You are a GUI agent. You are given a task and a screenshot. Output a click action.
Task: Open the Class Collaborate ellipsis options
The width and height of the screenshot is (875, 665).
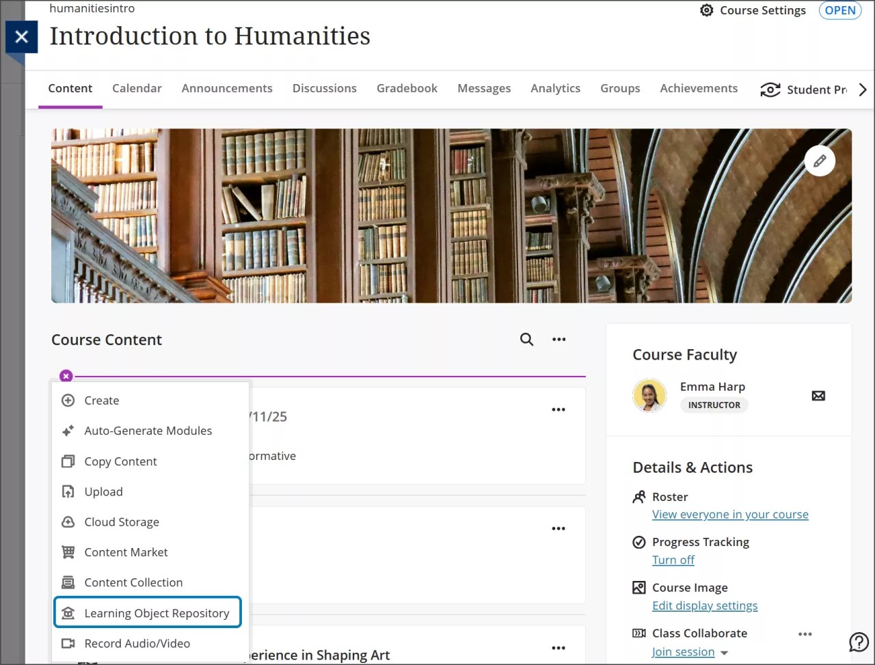(x=805, y=634)
